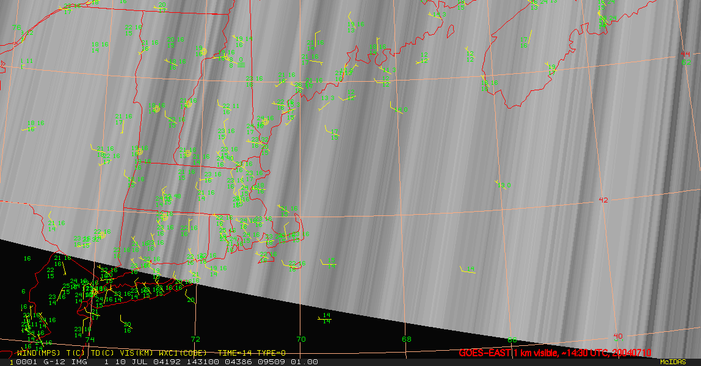Click the green 76 longitude label

click(x=16, y=27)
